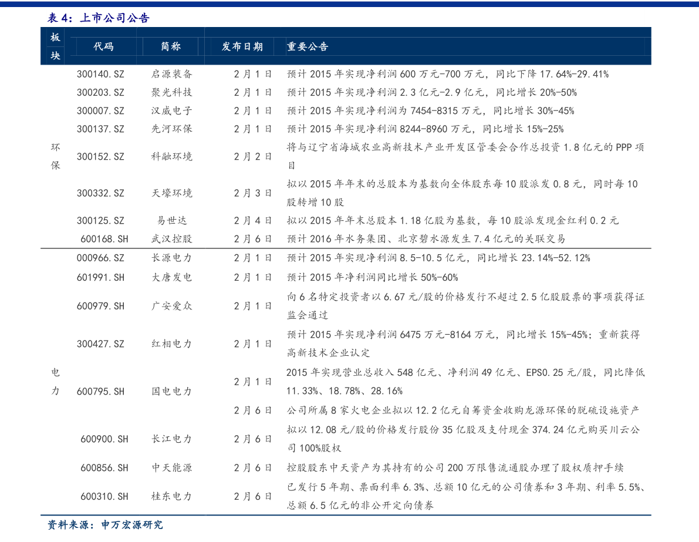Select the 简称 column header
The image size is (699, 542).
(171, 47)
